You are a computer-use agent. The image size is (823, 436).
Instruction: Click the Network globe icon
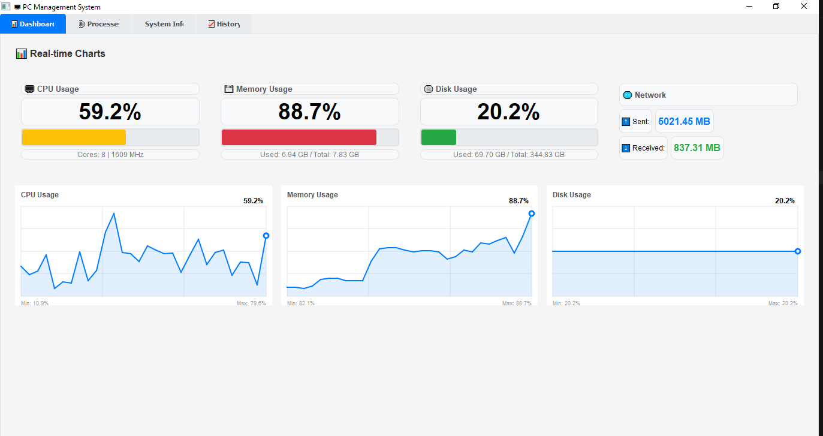point(628,95)
